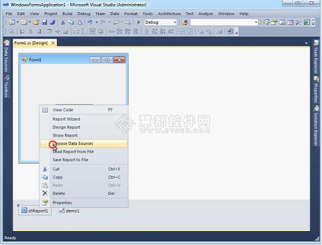Open Solution Explorer from the toolbar icon

[x=266, y=22]
